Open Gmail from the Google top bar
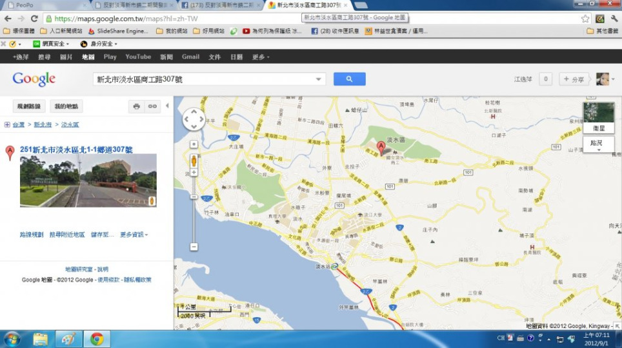The height and width of the screenshot is (348, 622). pos(190,57)
